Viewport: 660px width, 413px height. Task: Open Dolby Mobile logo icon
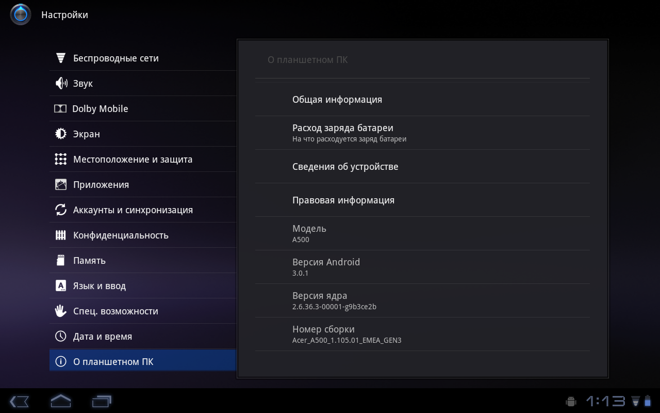(60, 108)
